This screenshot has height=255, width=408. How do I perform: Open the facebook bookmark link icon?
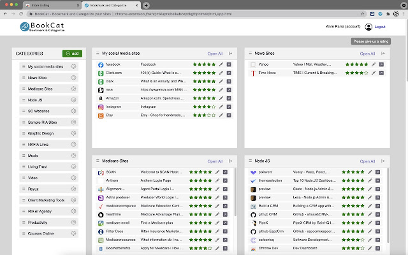pyautogui.click(x=229, y=64)
